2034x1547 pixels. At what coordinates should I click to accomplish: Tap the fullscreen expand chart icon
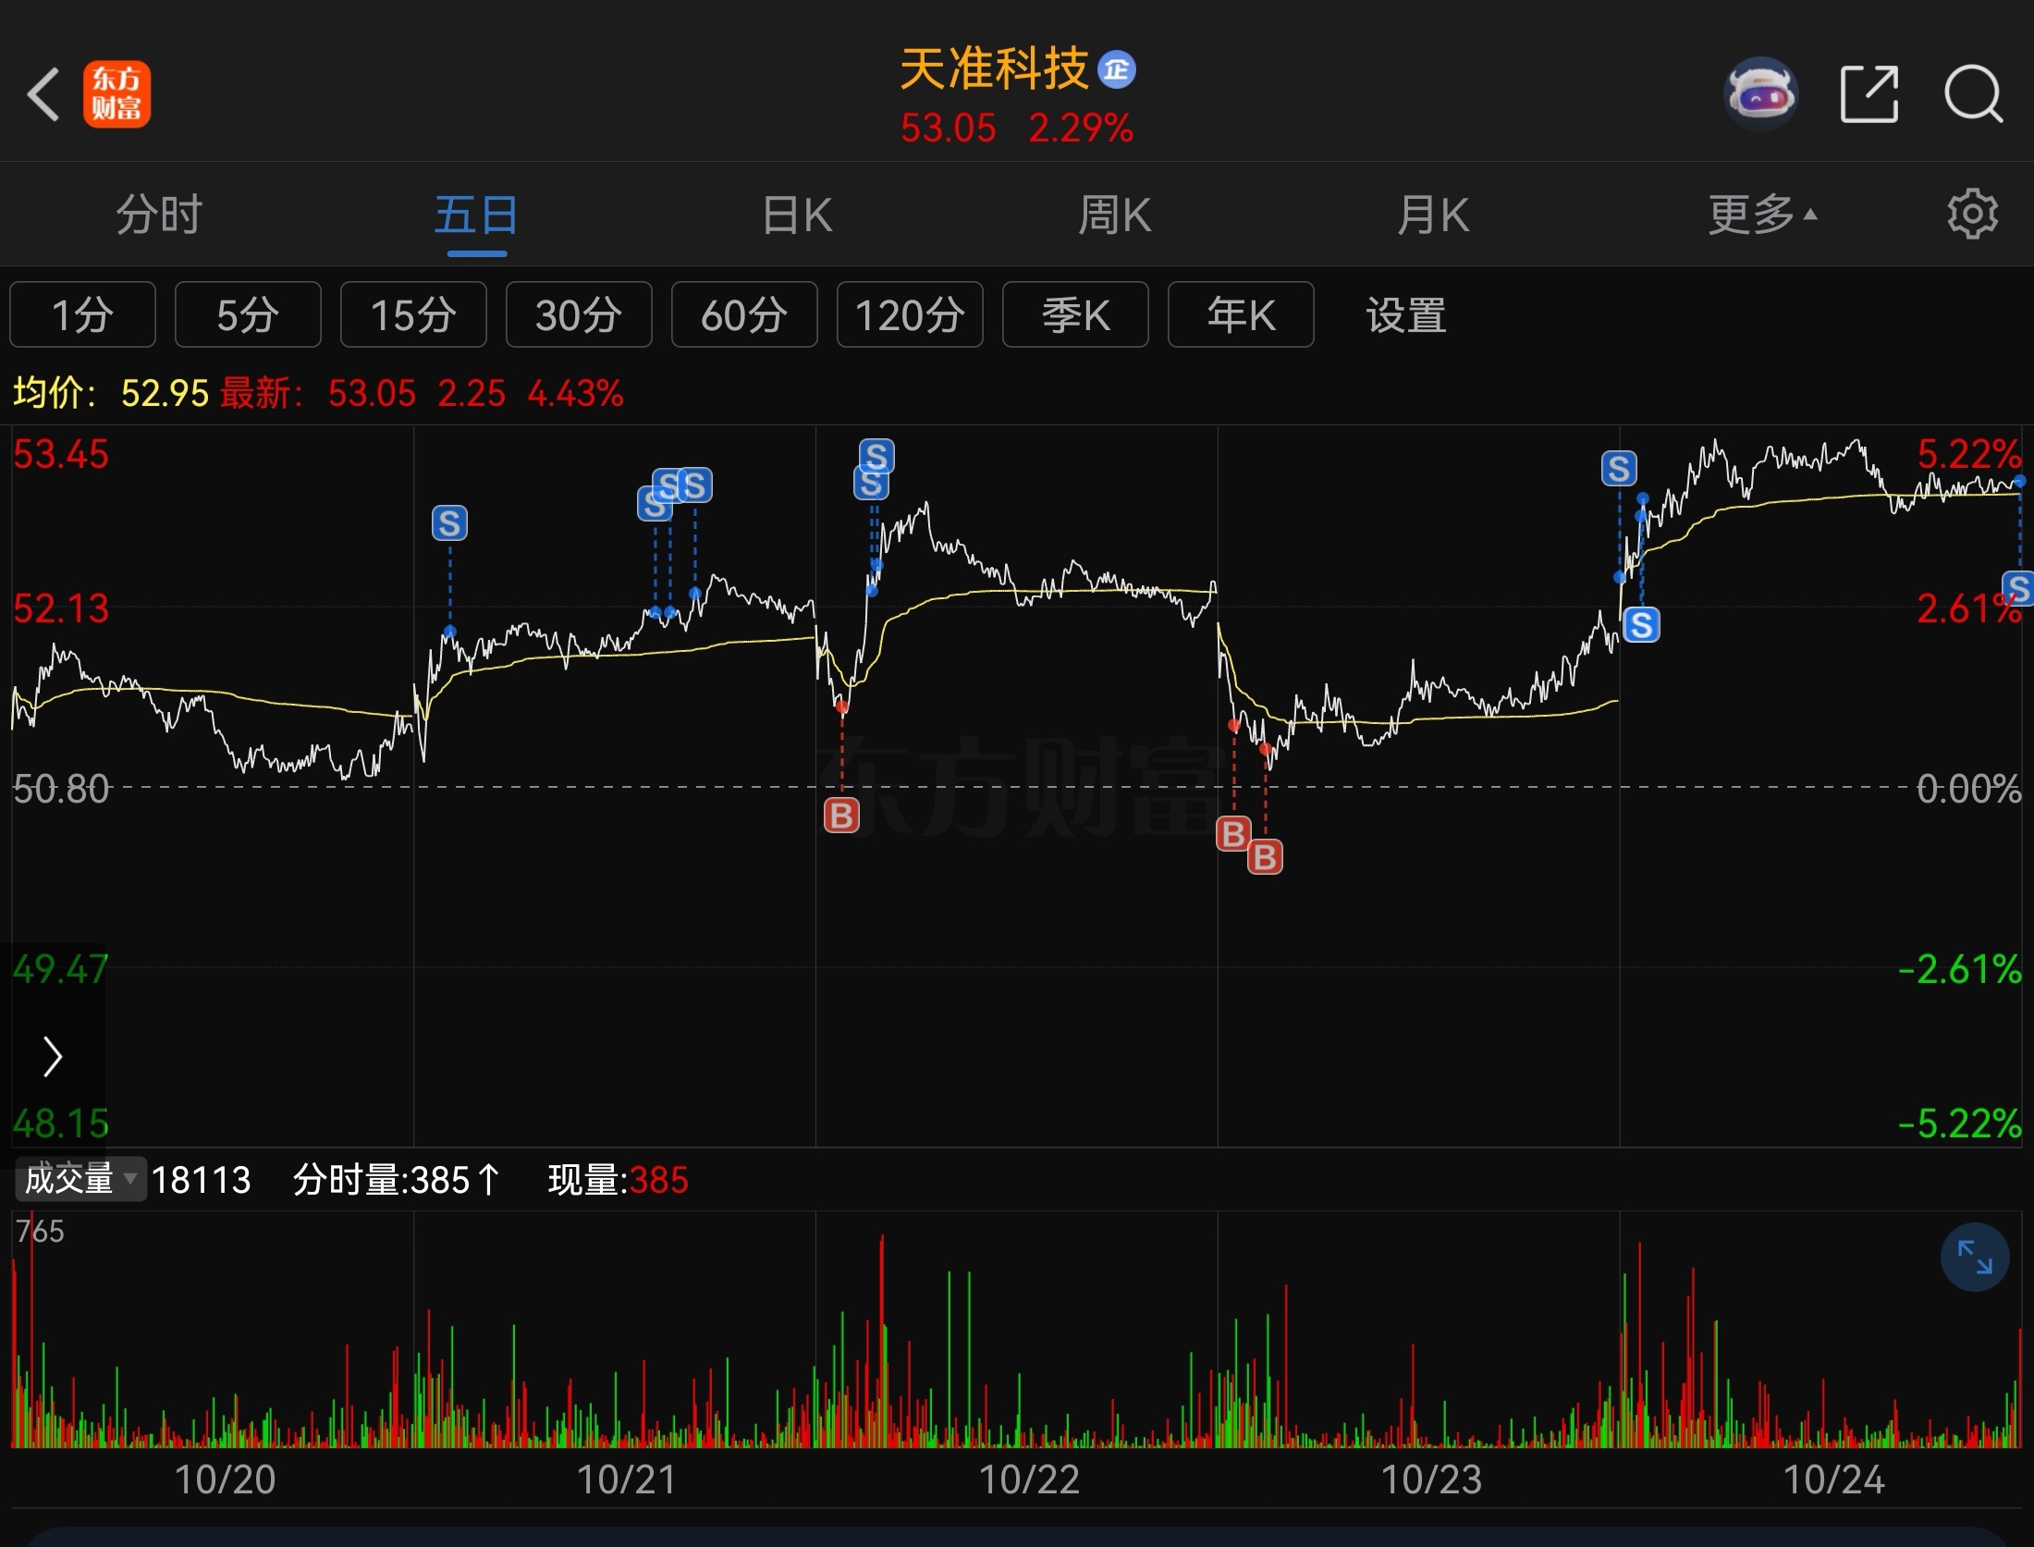click(1974, 1258)
